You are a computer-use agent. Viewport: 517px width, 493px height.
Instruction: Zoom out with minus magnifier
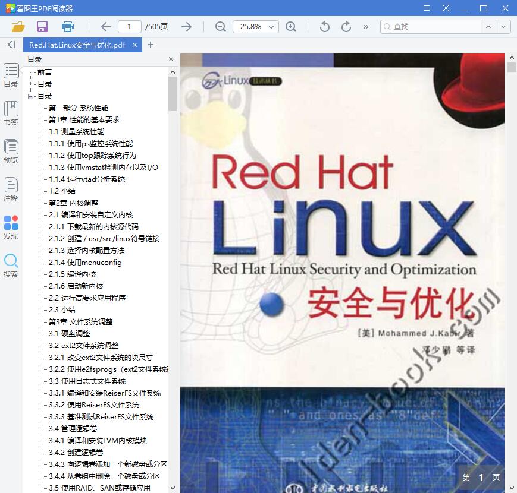(220, 27)
